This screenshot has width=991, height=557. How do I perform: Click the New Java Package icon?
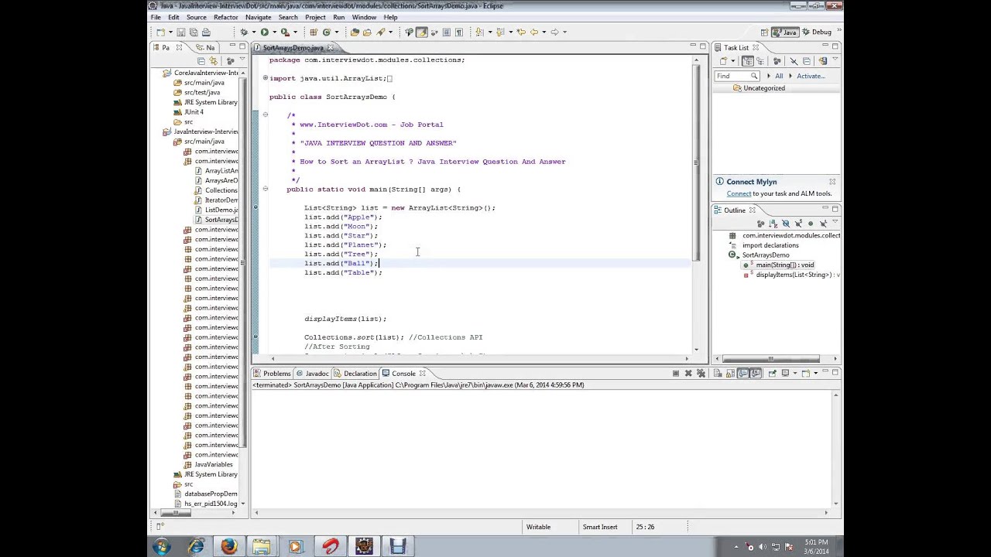[314, 32]
